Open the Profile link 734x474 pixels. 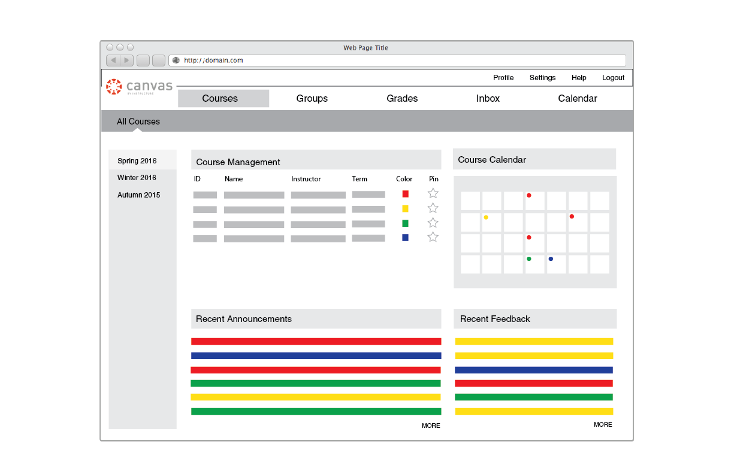click(503, 78)
